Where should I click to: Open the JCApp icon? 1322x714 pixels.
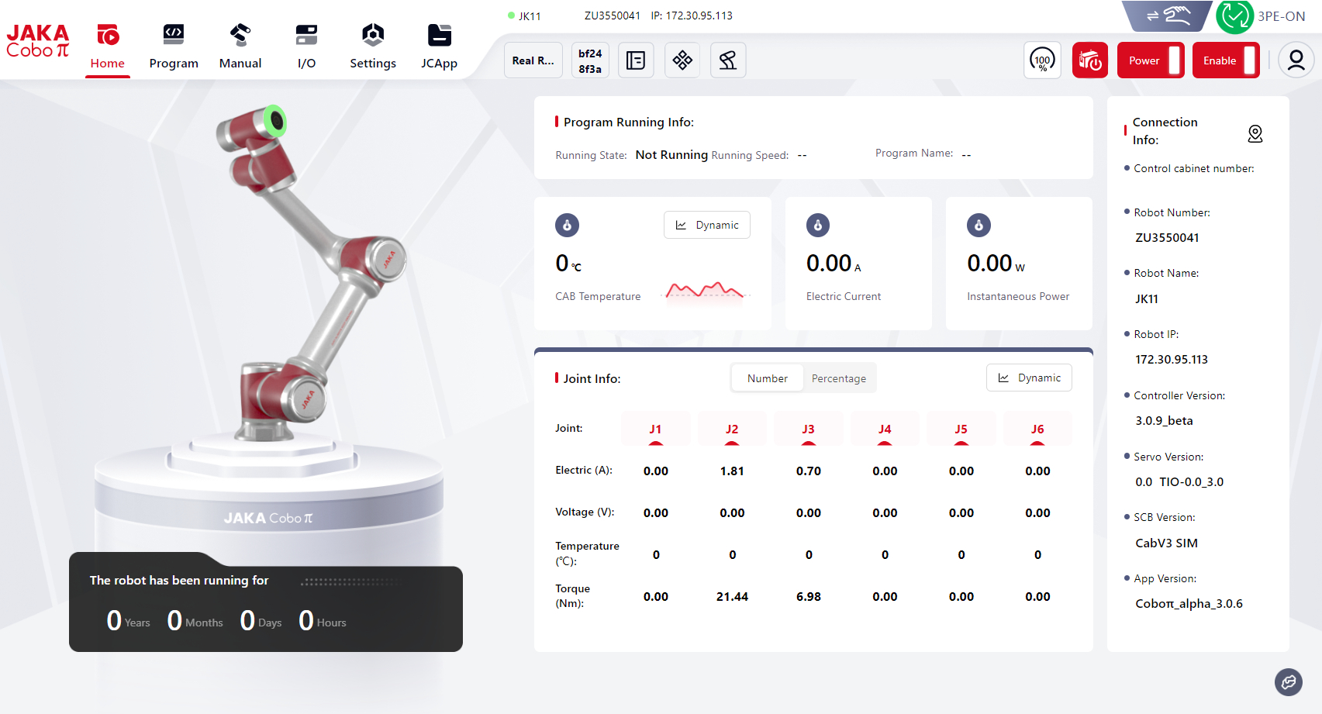439,36
